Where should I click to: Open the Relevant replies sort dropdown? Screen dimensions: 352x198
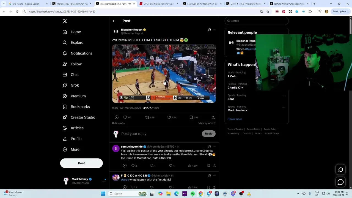pos(119,123)
